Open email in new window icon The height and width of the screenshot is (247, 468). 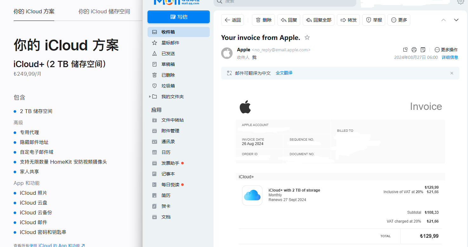[x=405, y=50]
